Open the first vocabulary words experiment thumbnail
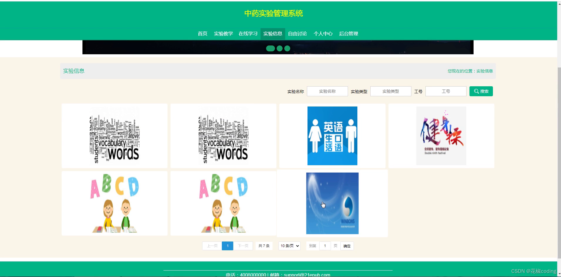The image size is (561, 277). pyautogui.click(x=114, y=136)
